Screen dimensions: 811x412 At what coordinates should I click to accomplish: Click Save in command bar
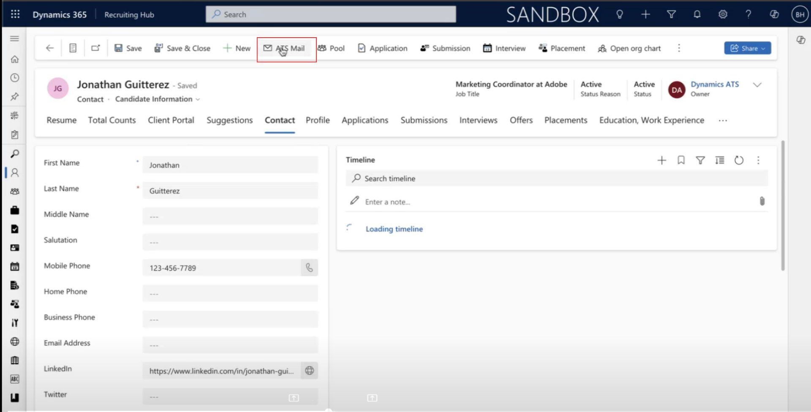tap(128, 48)
